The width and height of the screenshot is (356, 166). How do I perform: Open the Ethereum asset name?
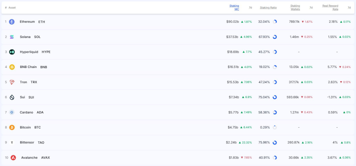click(x=27, y=22)
